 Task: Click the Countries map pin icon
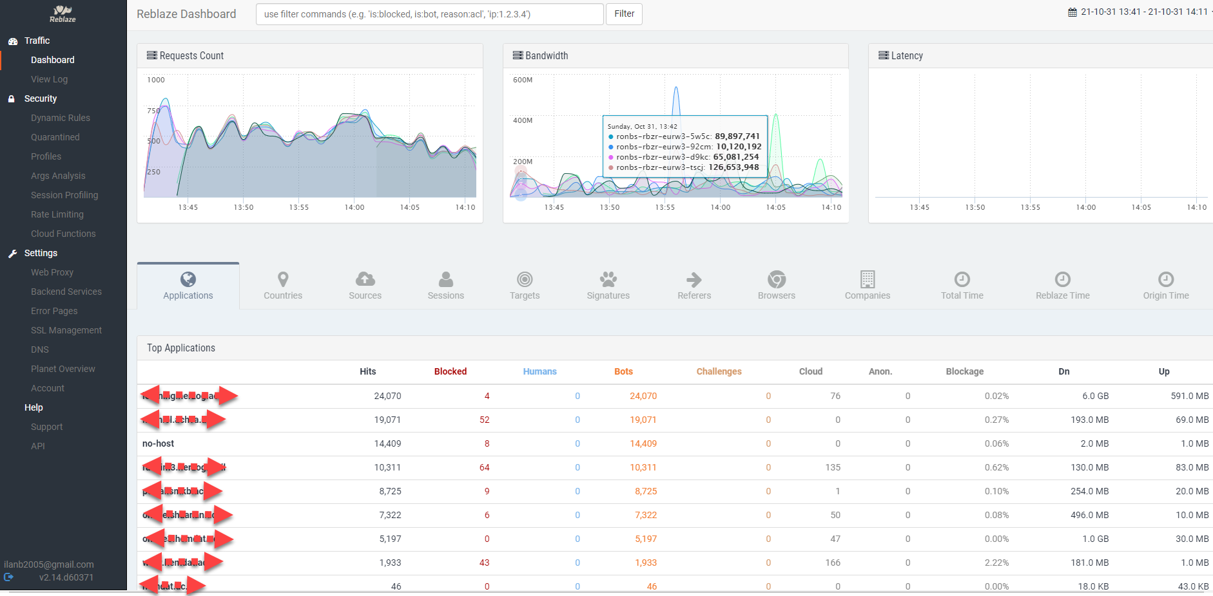(x=283, y=279)
